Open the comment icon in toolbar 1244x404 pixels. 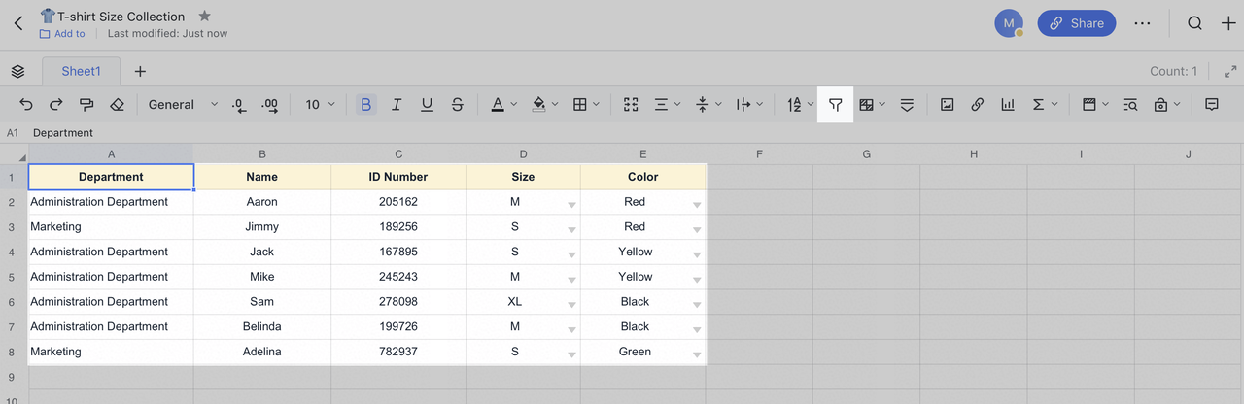click(1212, 105)
